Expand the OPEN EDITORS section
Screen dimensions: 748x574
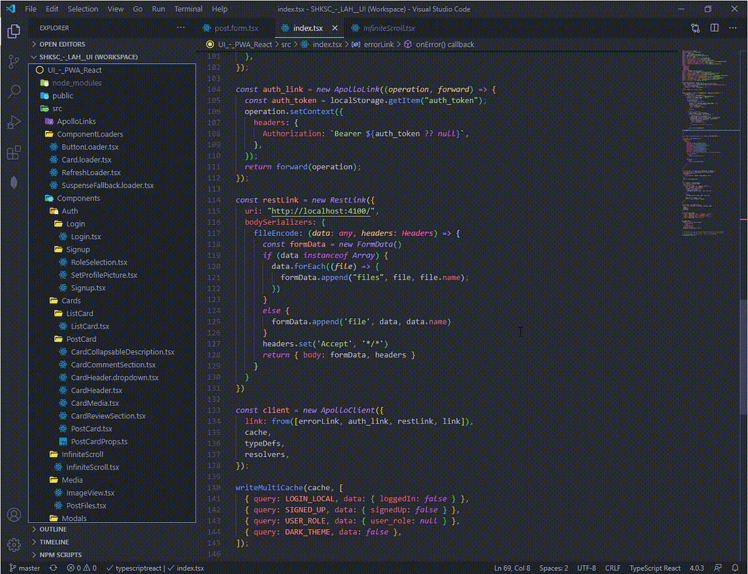click(62, 44)
